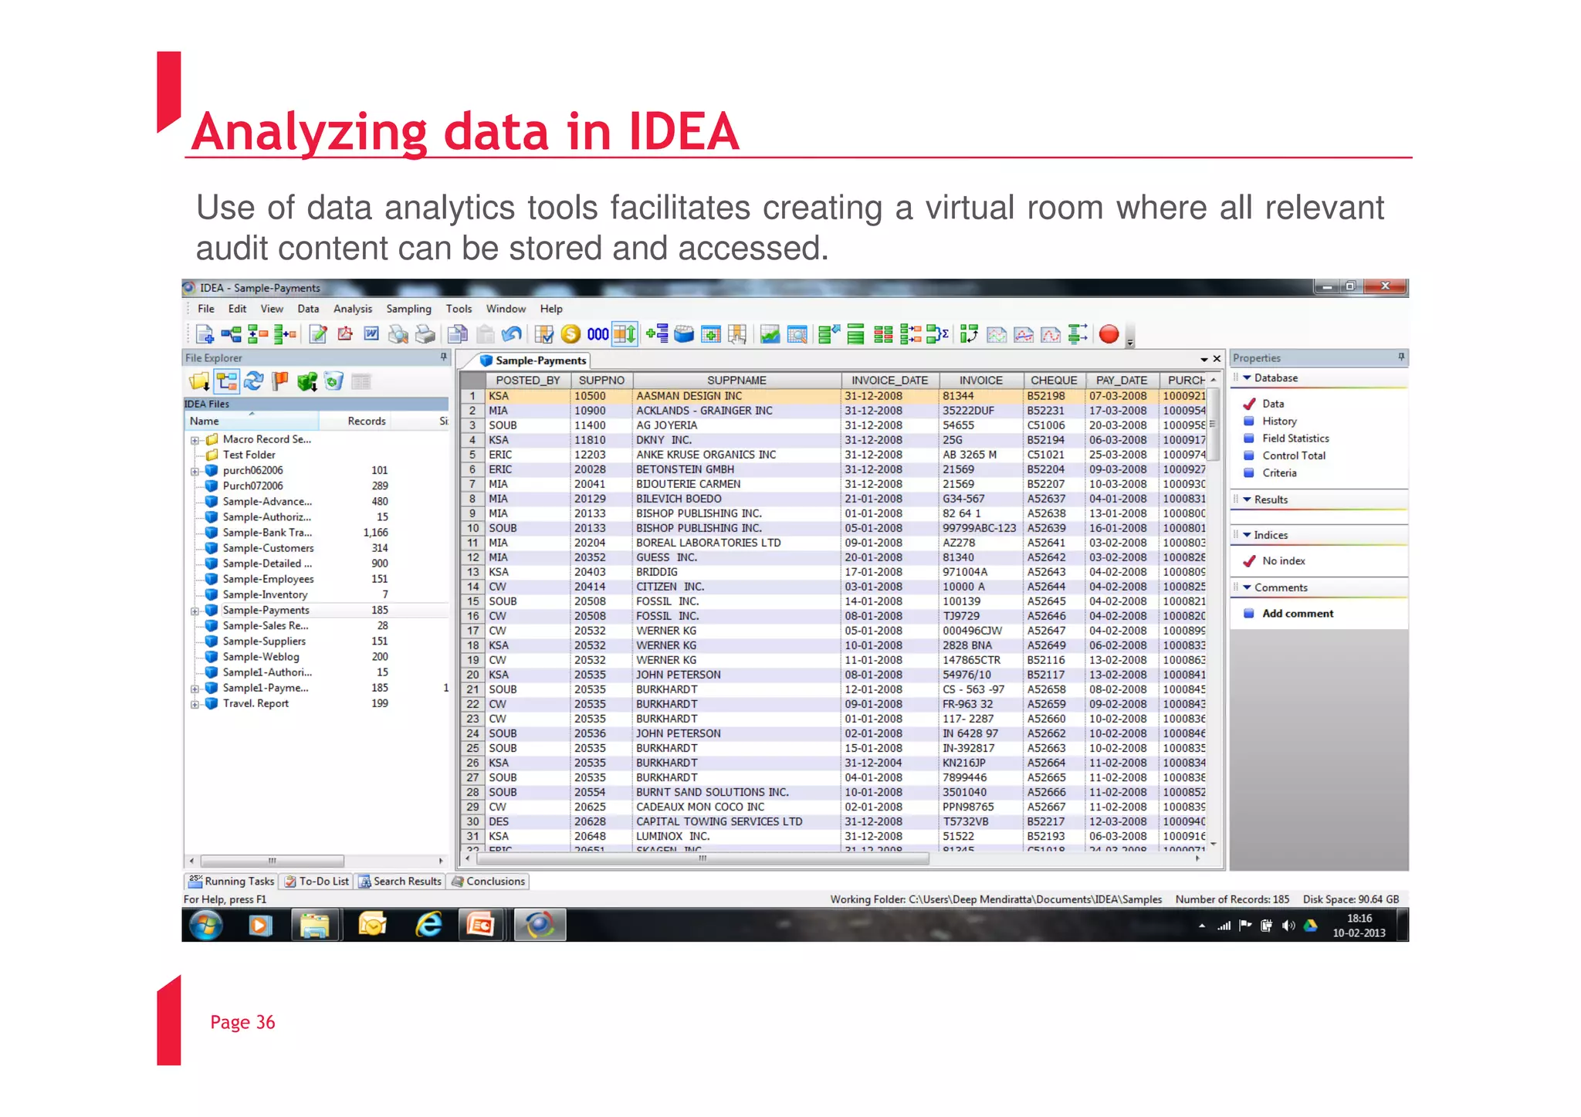Click the INVOICE_DATE column header
The image size is (1581, 1117).
(x=889, y=381)
